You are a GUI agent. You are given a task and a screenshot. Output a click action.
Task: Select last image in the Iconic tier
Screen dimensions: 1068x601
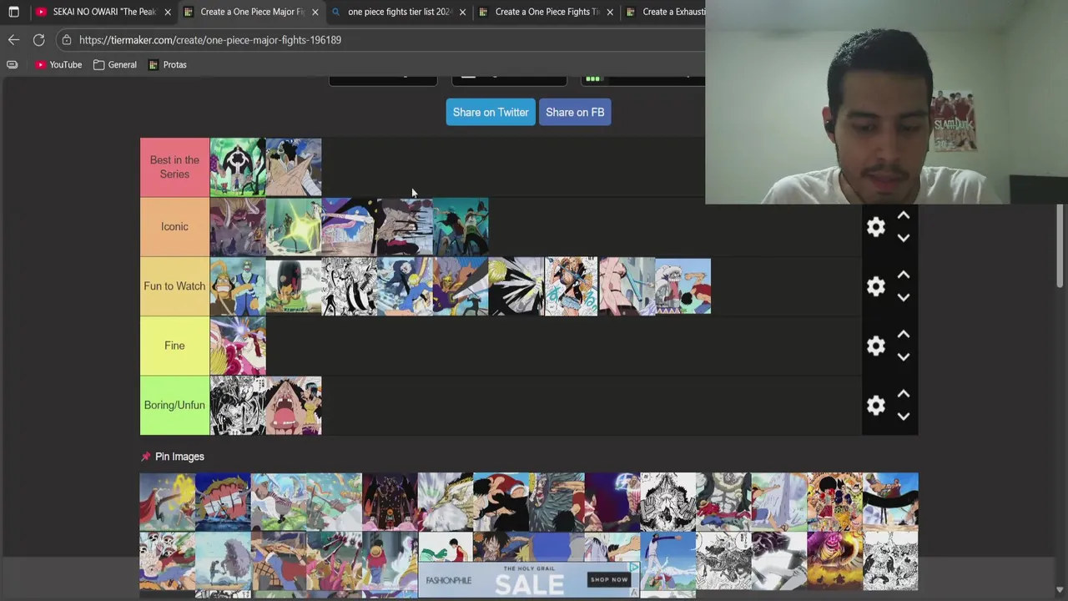(x=461, y=227)
